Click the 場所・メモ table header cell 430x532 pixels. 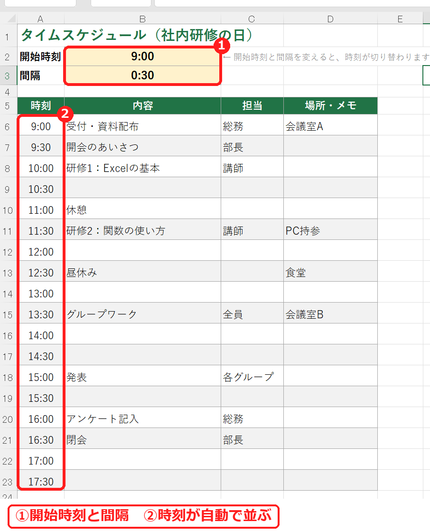pos(330,106)
